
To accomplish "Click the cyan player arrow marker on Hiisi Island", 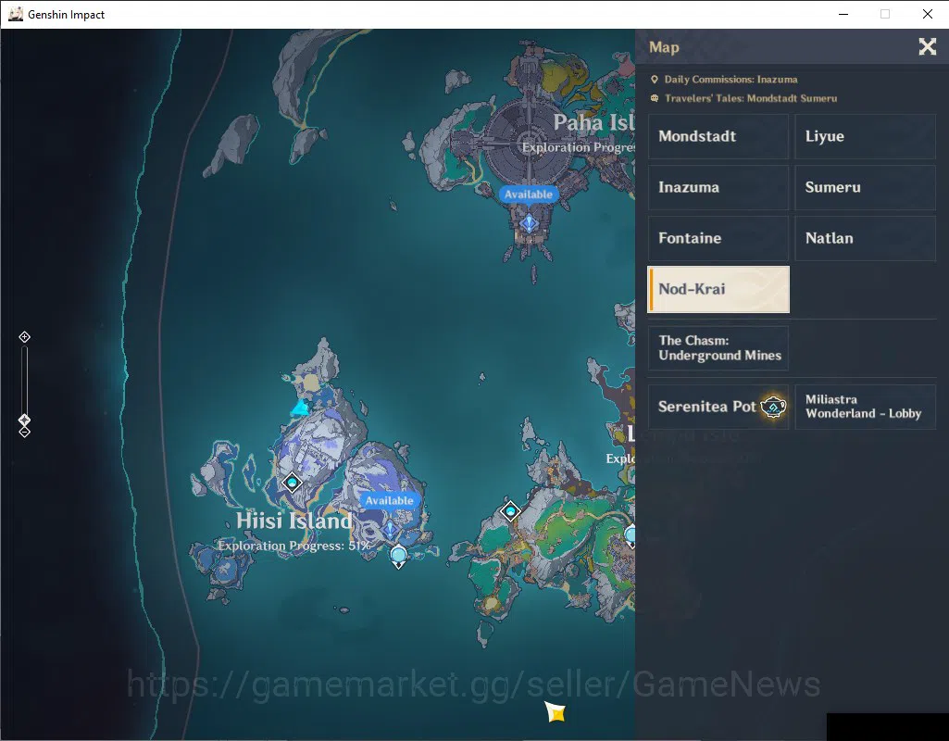I will 300,408.
